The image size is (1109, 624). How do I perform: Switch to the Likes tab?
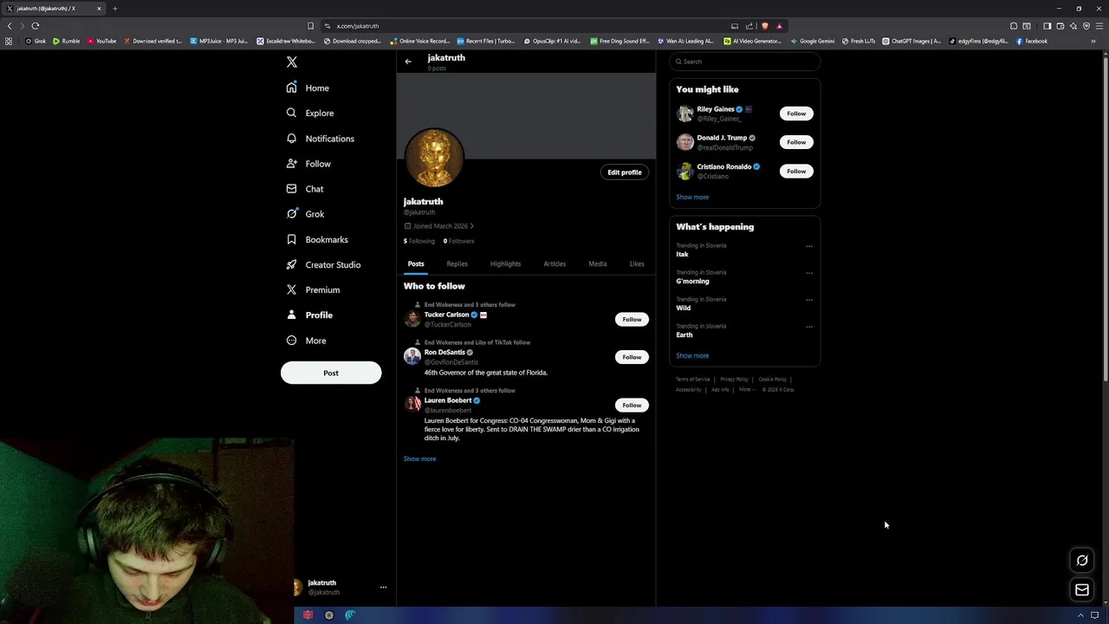click(637, 263)
